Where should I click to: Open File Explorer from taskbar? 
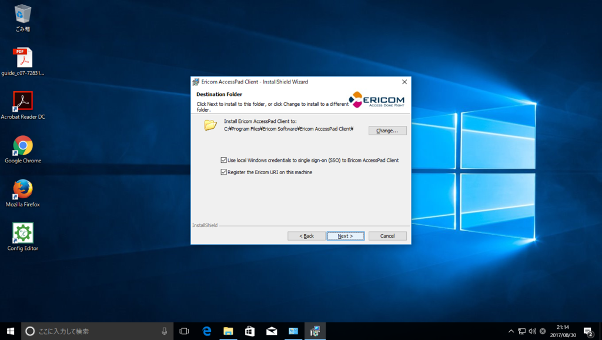pyautogui.click(x=228, y=331)
